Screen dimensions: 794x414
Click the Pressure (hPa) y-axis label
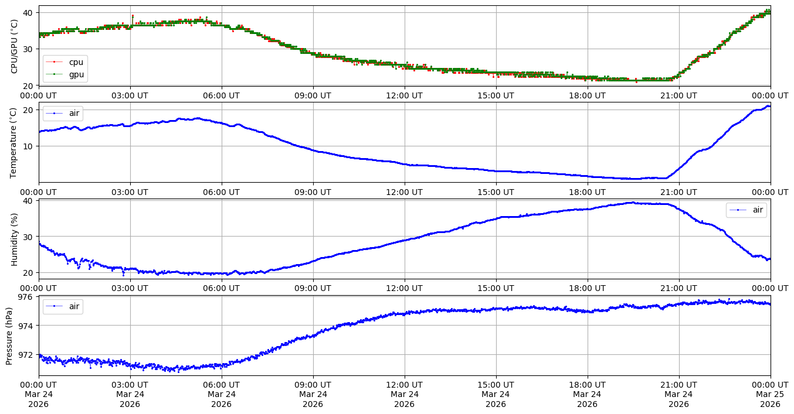click(9, 336)
